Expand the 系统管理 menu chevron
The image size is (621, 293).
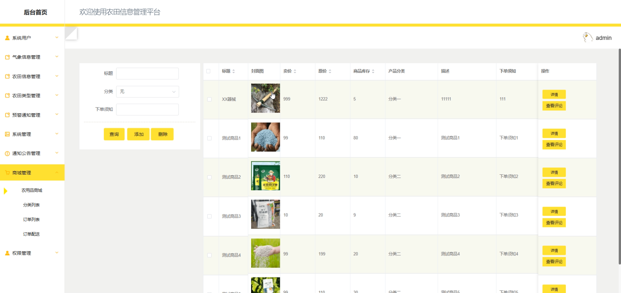[57, 134]
